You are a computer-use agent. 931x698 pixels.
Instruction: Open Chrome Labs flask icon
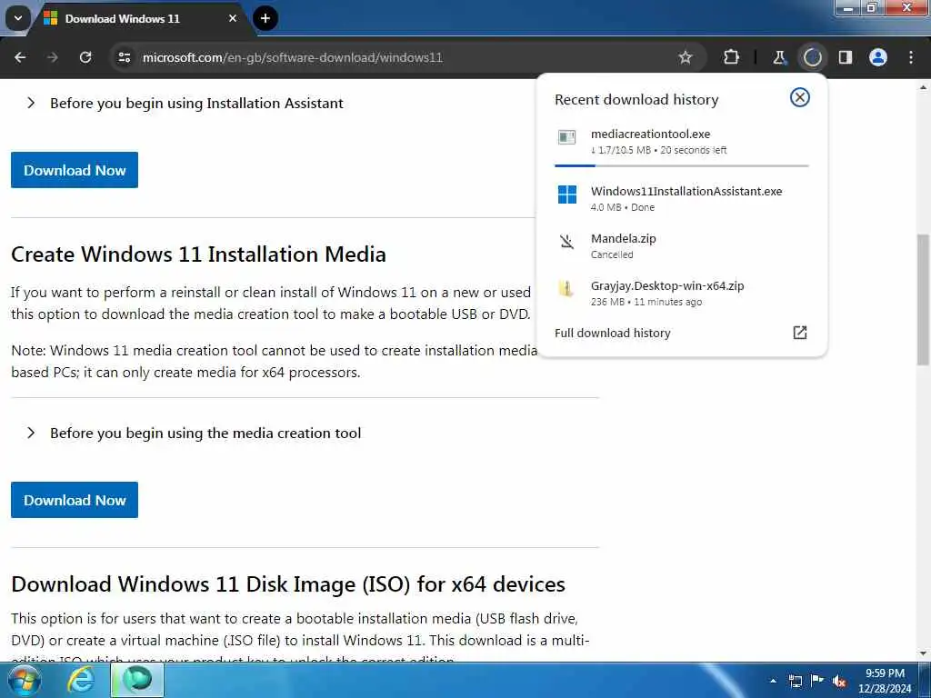tap(779, 57)
